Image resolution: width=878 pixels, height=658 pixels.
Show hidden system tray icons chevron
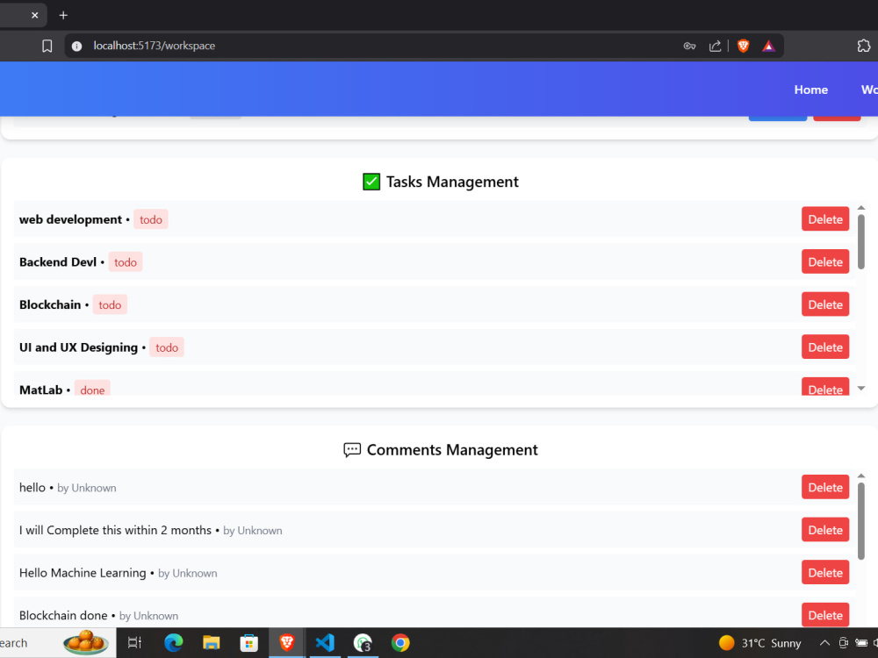pos(824,643)
